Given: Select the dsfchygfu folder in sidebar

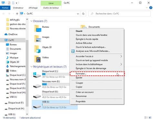Looking at the screenshot, I should pyautogui.click(x=13, y=20).
